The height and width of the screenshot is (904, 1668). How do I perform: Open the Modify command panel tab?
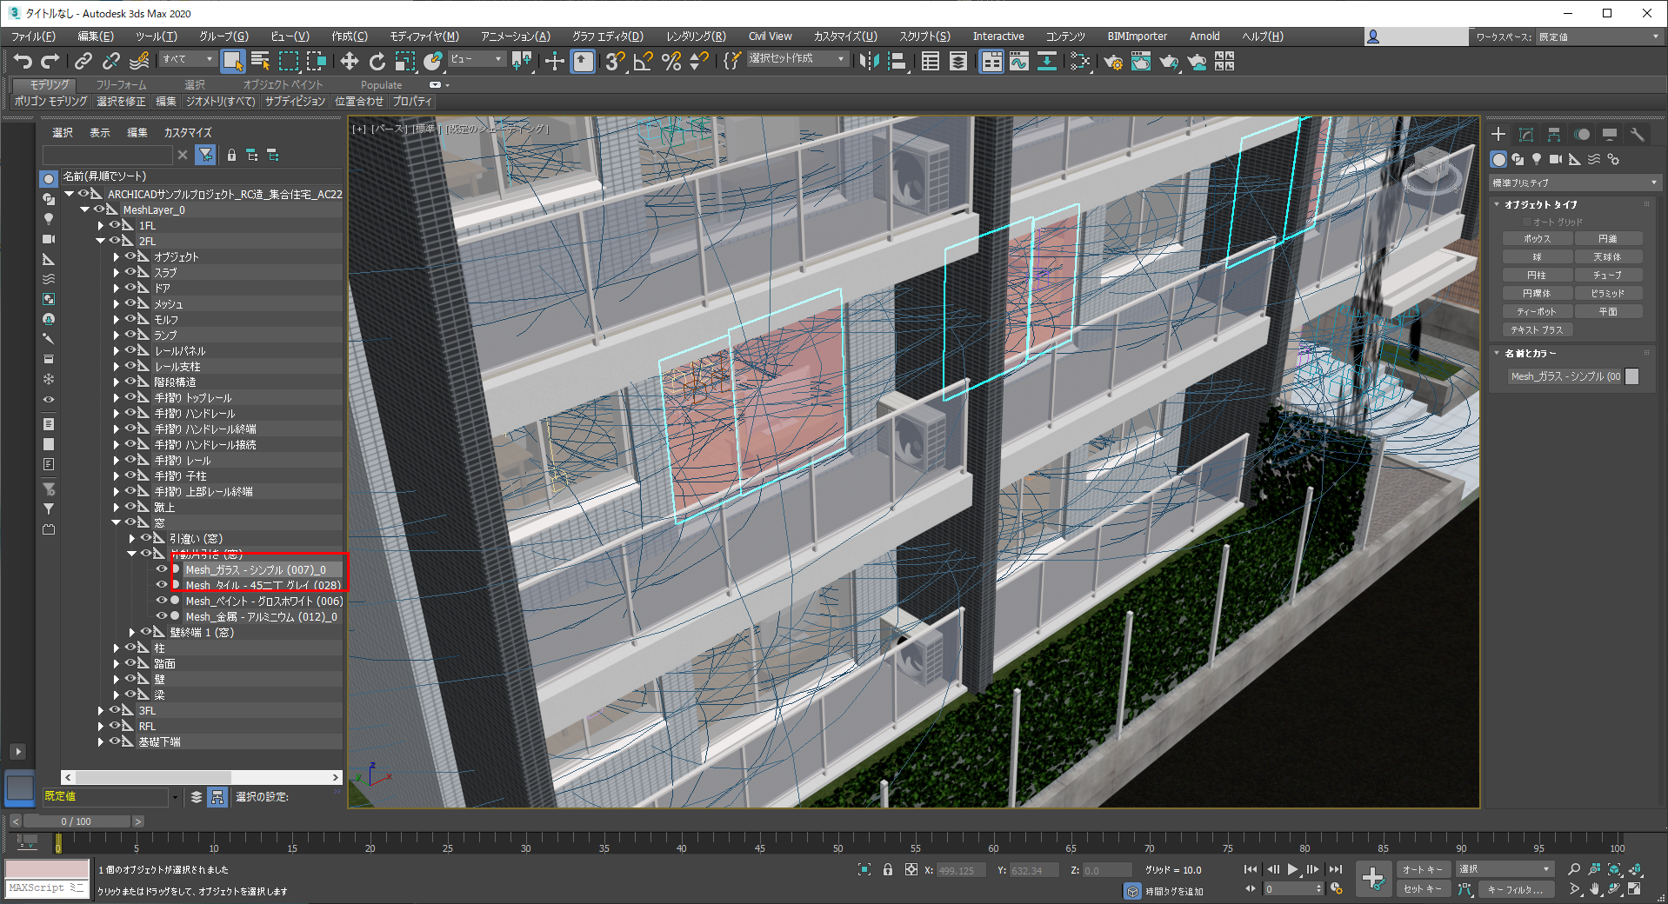click(1525, 134)
